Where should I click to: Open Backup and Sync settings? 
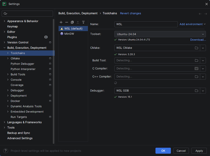click(x=19, y=133)
